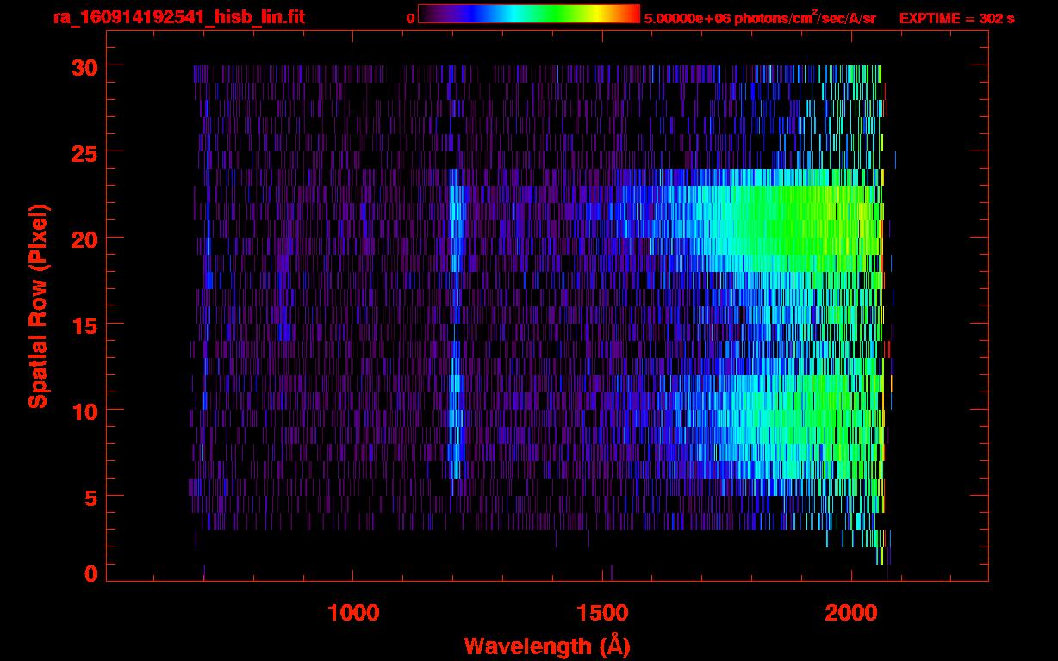Click the file name ra_160914192541_hisb_lin.fit
This screenshot has width=1058, height=661.
coord(177,17)
